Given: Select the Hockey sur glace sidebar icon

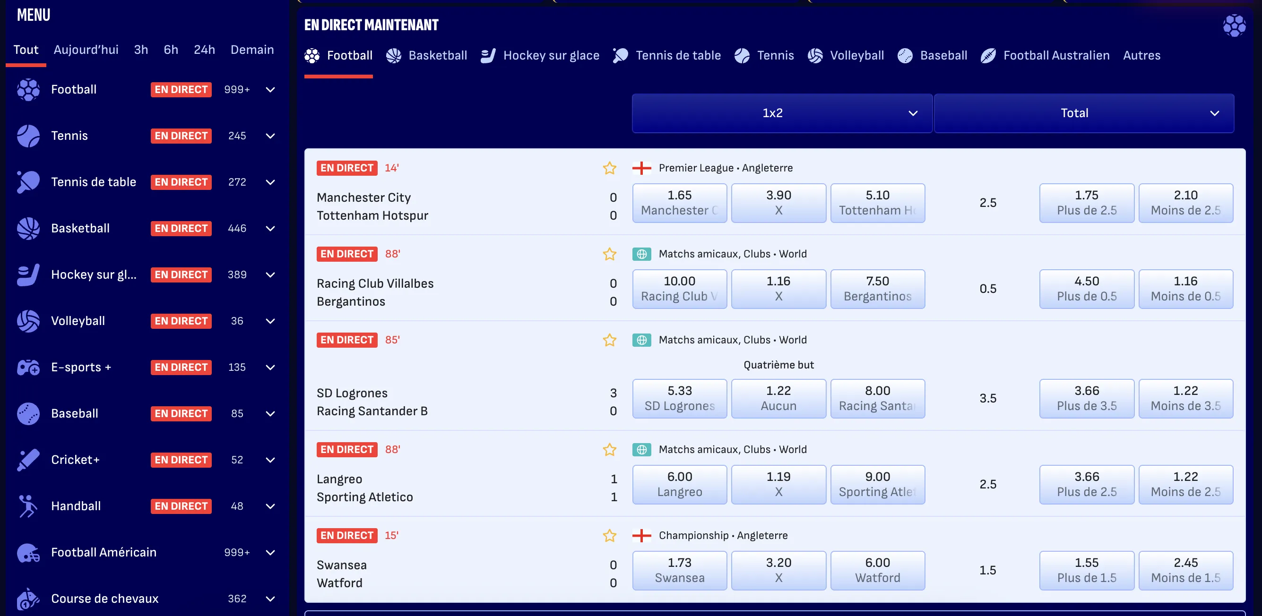Looking at the screenshot, I should coord(28,275).
